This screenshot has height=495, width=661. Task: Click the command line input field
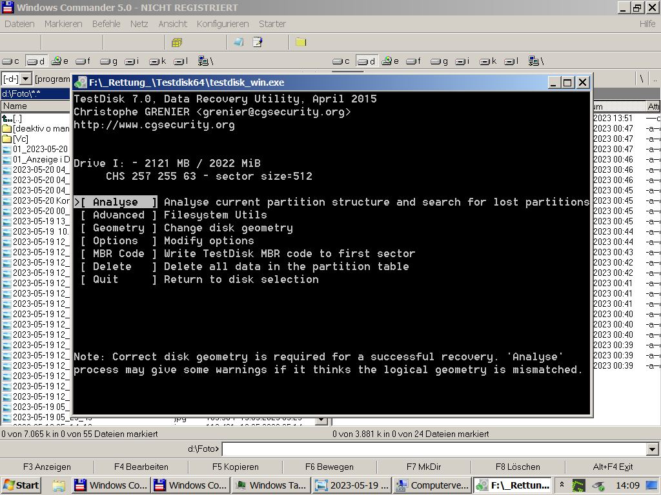(434, 449)
